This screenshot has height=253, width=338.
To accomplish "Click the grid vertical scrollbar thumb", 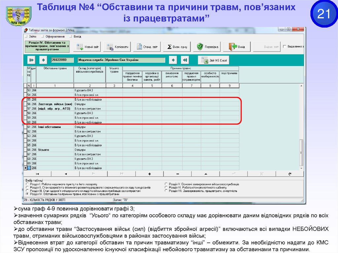I will pyautogui.click(x=301, y=153).
